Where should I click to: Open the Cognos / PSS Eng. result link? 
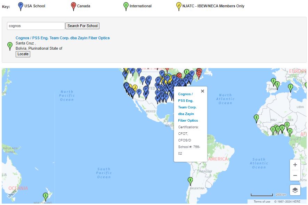point(63,38)
